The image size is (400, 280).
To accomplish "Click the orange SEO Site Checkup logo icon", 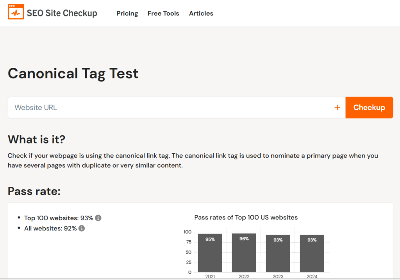I will click(x=16, y=12).
